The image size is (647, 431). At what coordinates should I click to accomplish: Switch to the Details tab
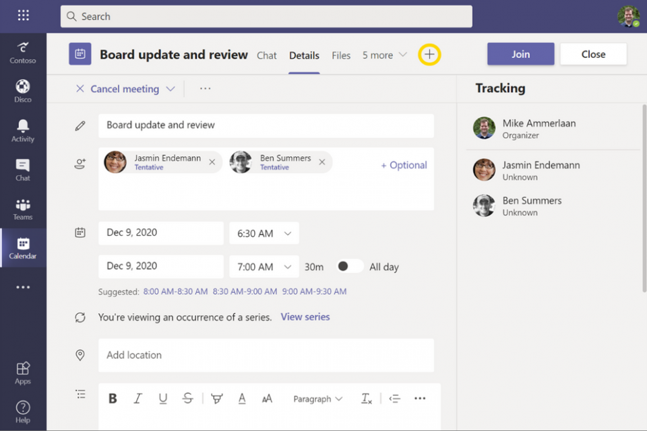[304, 56]
